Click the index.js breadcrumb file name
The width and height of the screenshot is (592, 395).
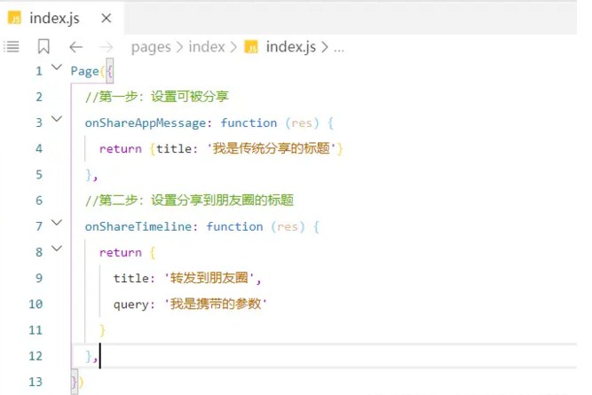click(291, 47)
